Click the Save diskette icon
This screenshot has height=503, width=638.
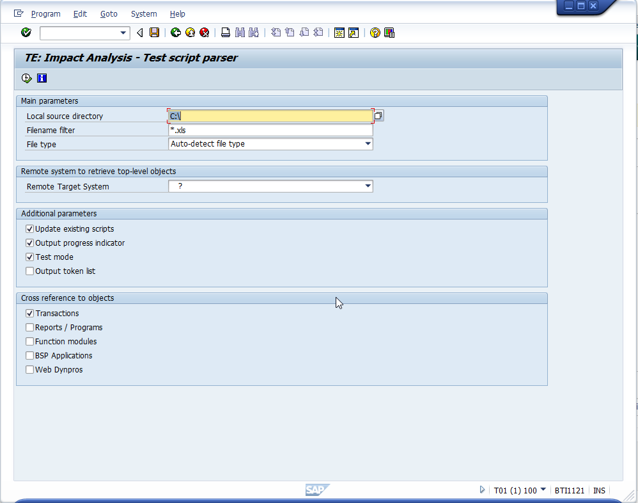point(154,33)
